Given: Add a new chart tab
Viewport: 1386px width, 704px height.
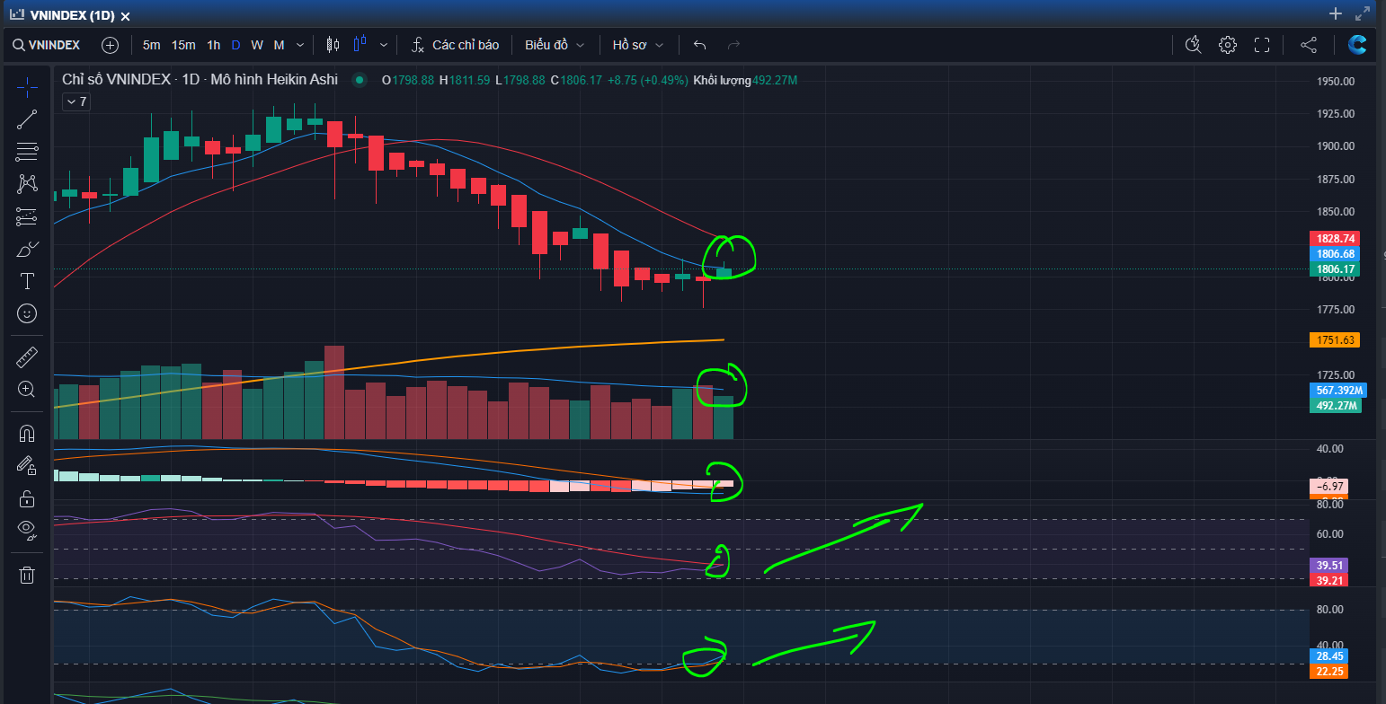Looking at the screenshot, I should click(1336, 13).
